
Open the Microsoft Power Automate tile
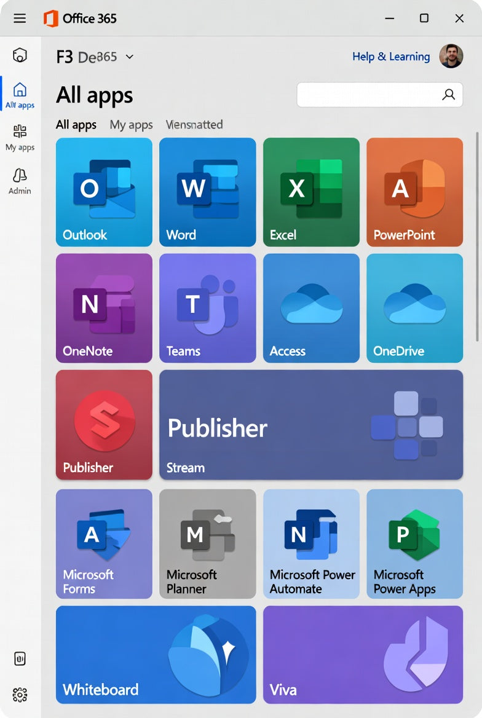311,544
